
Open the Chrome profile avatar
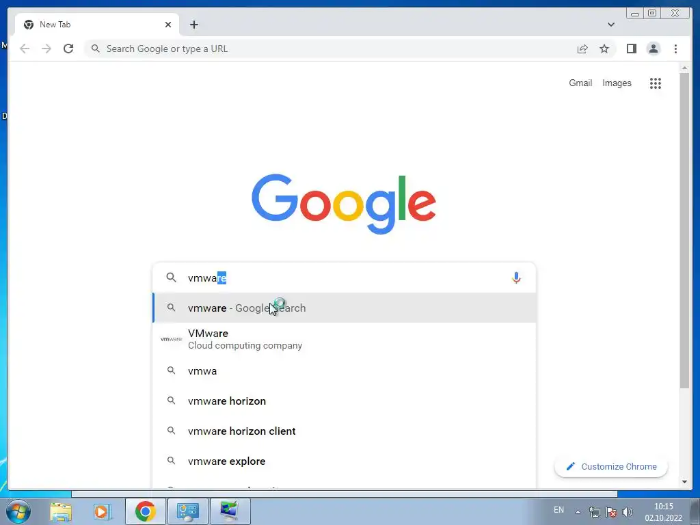(653, 49)
